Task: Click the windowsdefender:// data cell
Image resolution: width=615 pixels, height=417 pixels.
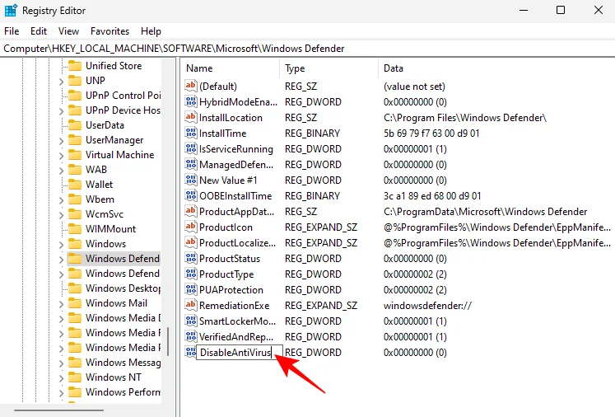Action: [427, 306]
